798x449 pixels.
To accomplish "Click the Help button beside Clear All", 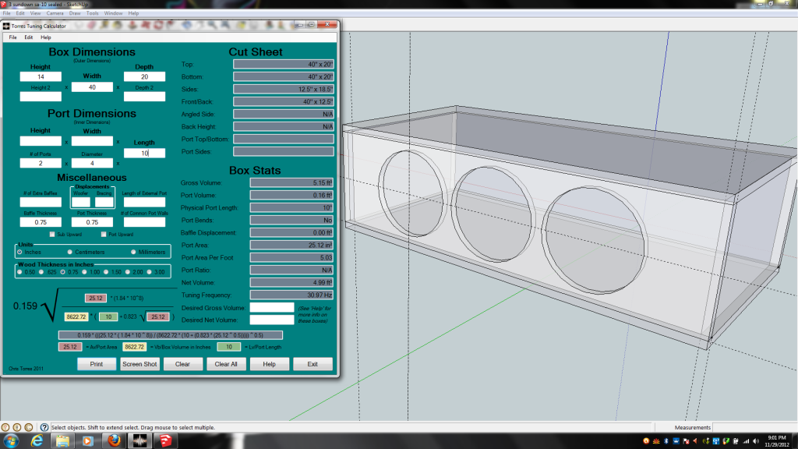I will click(x=269, y=364).
